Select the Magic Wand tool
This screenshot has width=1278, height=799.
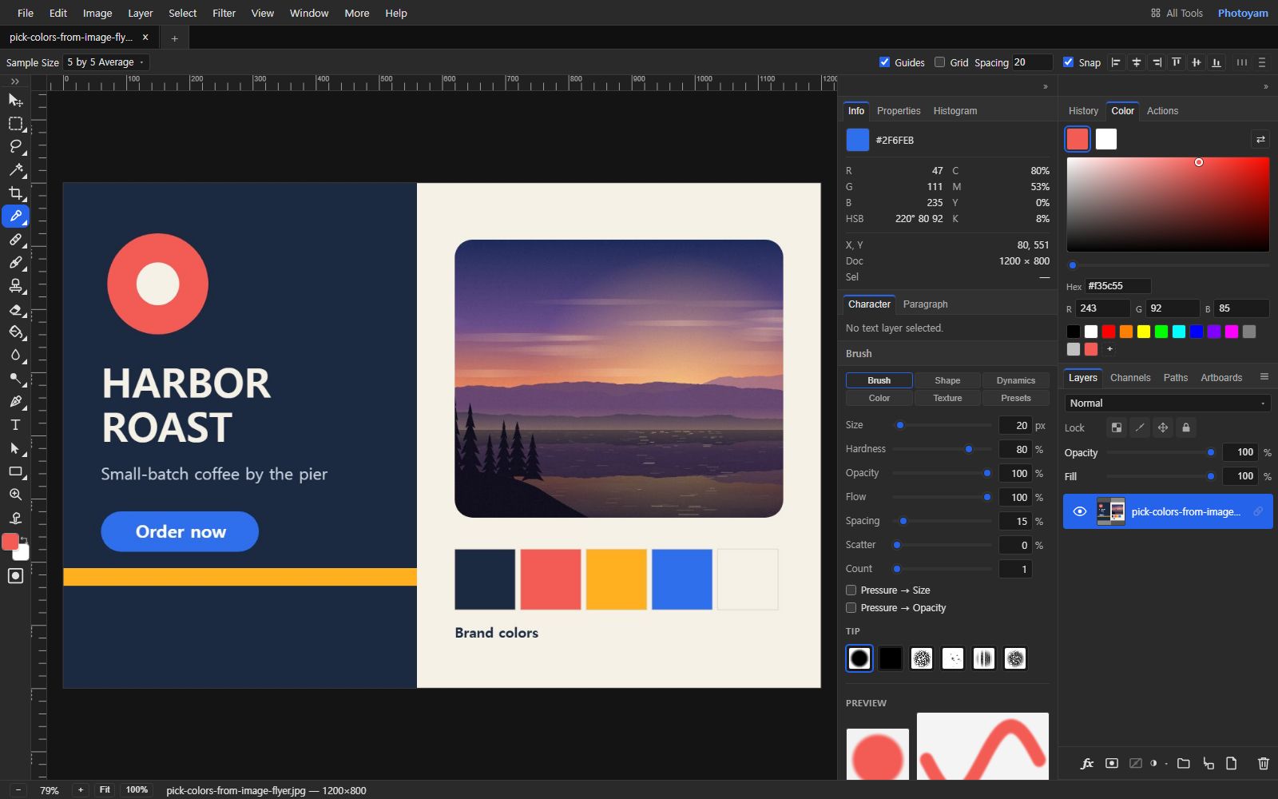(x=15, y=169)
